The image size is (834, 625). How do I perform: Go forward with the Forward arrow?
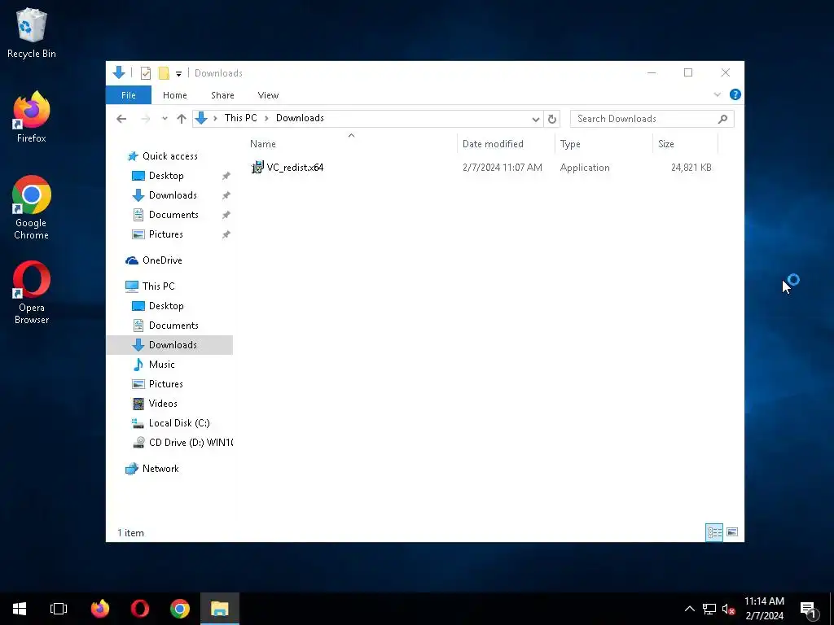145,119
